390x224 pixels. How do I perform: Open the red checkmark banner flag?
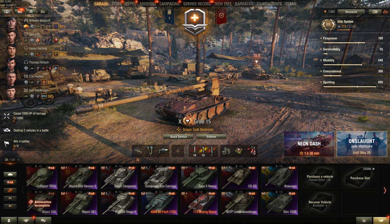click(x=221, y=16)
